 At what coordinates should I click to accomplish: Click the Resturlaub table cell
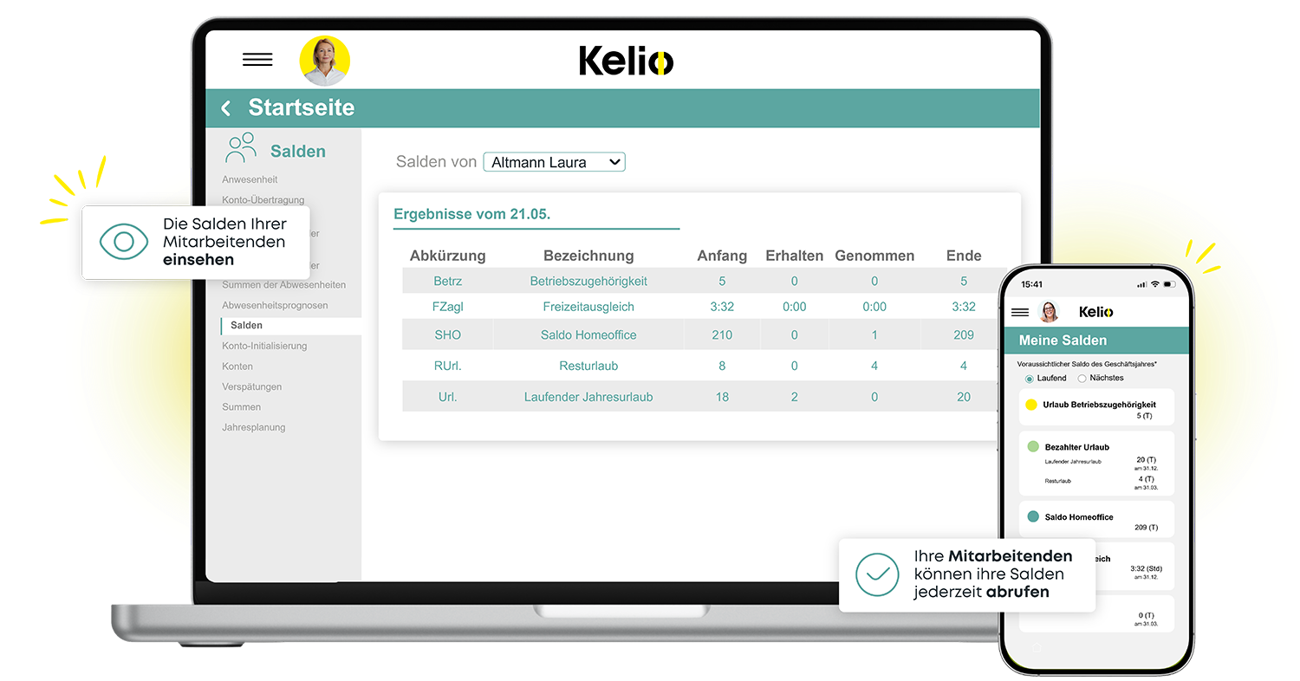click(588, 366)
